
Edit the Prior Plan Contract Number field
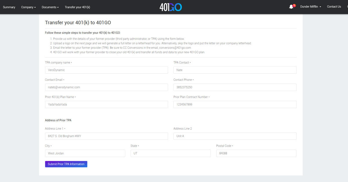click(235, 104)
